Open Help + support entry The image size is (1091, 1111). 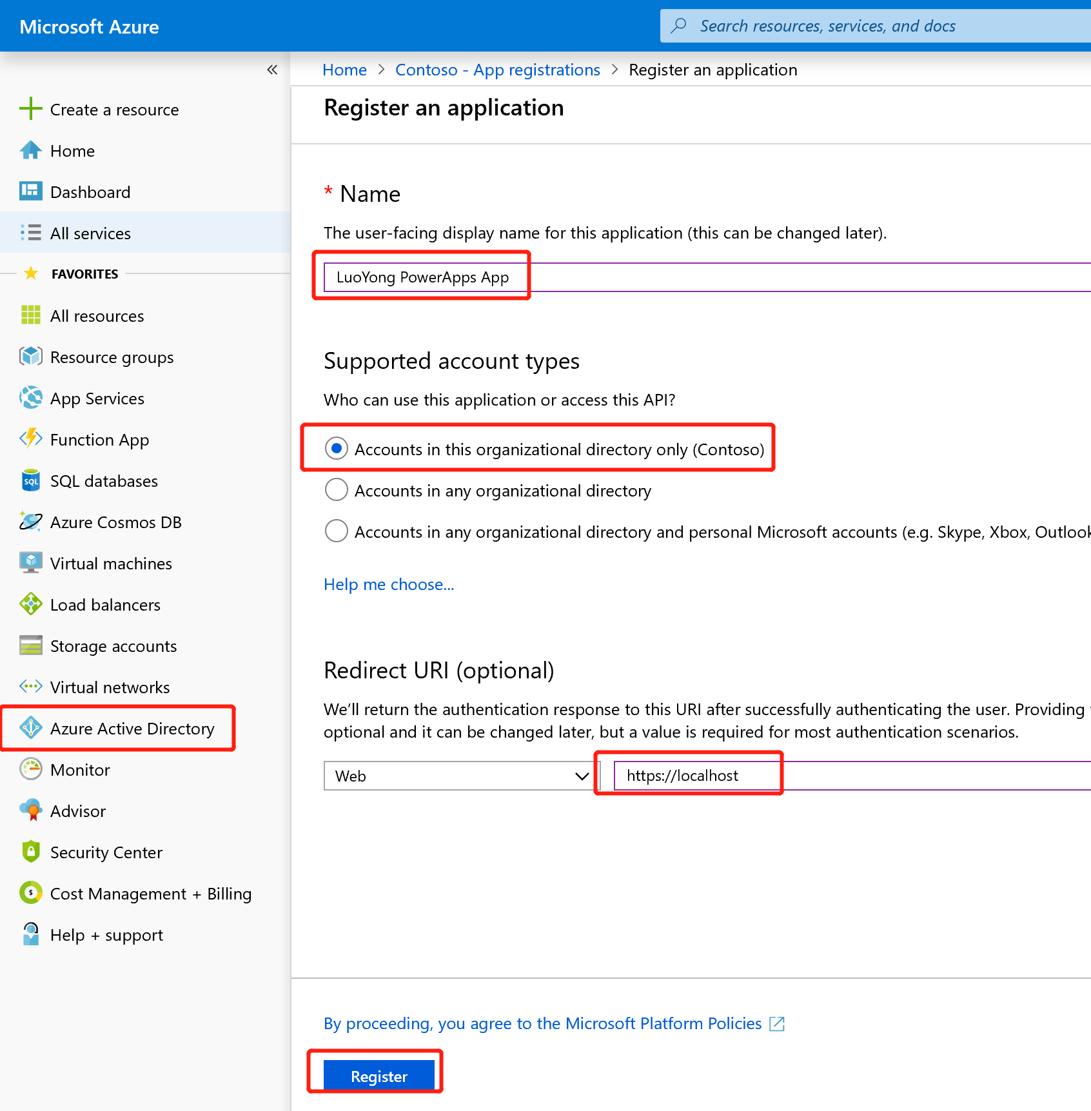[x=145, y=934]
